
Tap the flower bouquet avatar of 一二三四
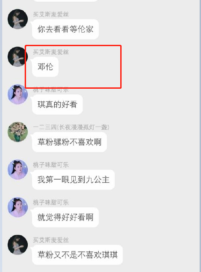(17, 132)
